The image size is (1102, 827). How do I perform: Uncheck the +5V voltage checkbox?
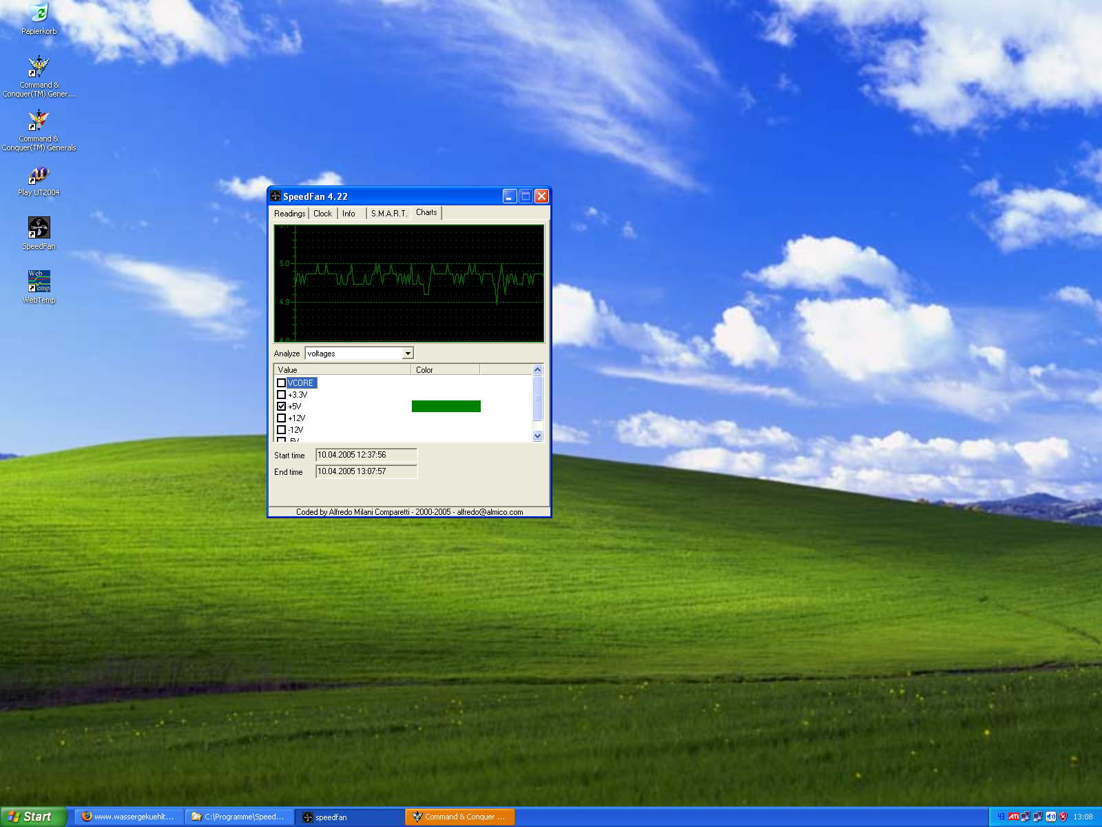click(x=281, y=407)
